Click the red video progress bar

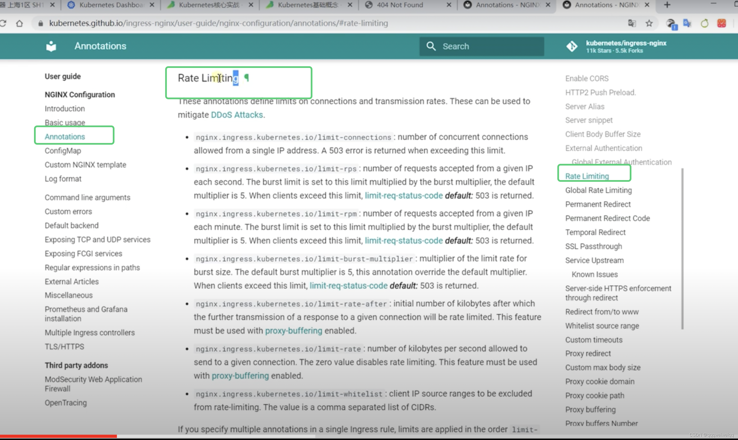coord(58,436)
